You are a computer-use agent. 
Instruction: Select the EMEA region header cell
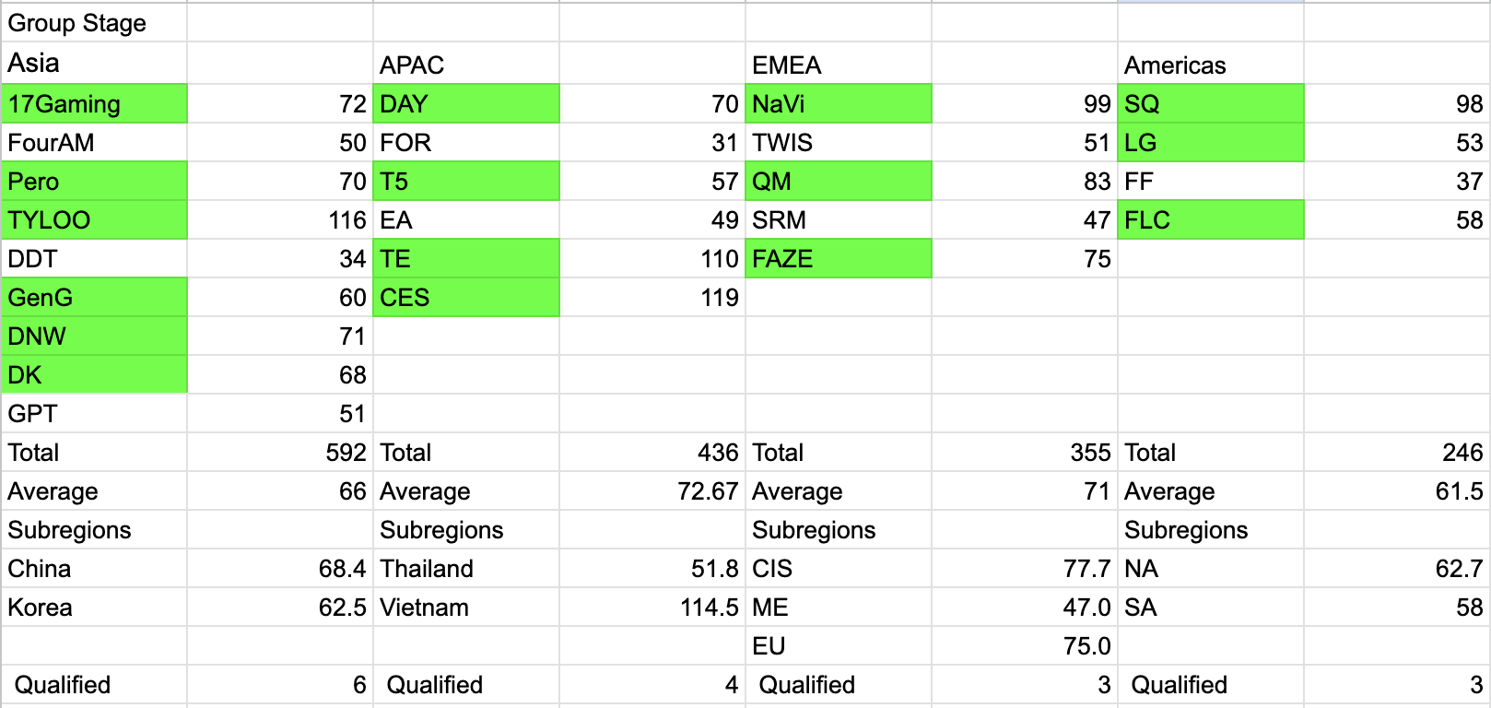click(x=838, y=65)
